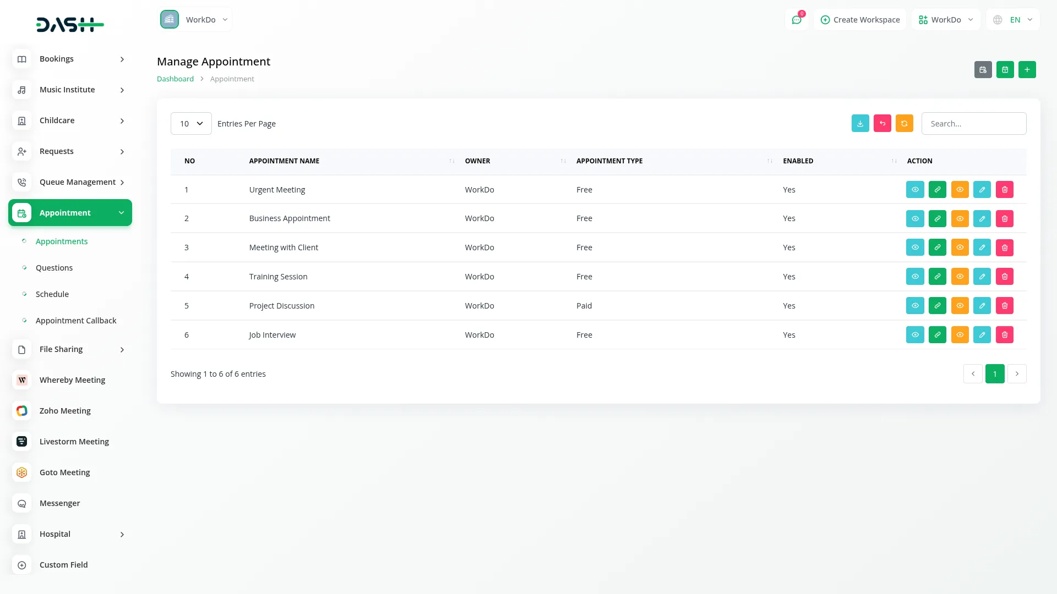Open the chat messages icon in header
The width and height of the screenshot is (1057, 594).
tap(796, 20)
